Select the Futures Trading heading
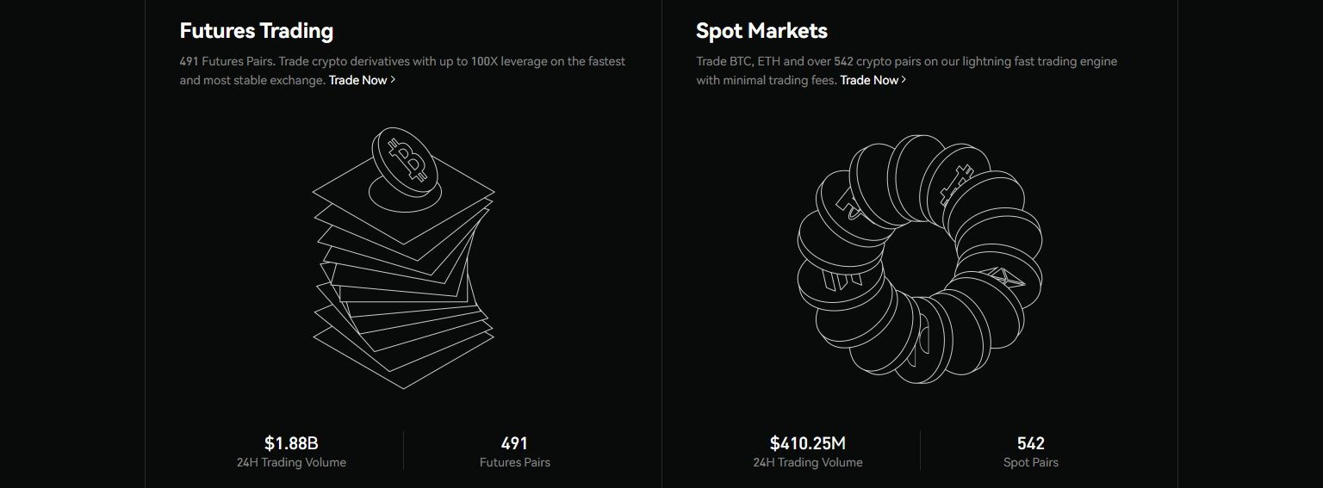 [256, 31]
